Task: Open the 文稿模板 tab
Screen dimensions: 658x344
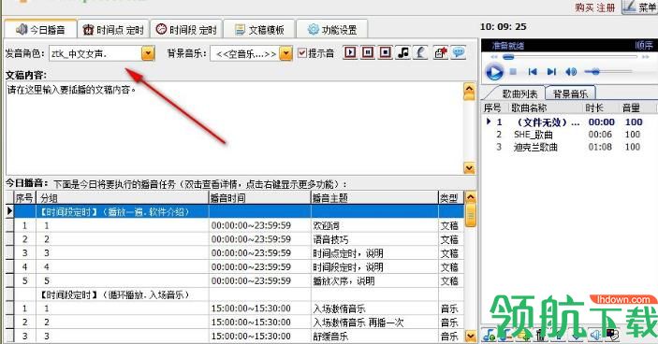Action: pos(259,29)
